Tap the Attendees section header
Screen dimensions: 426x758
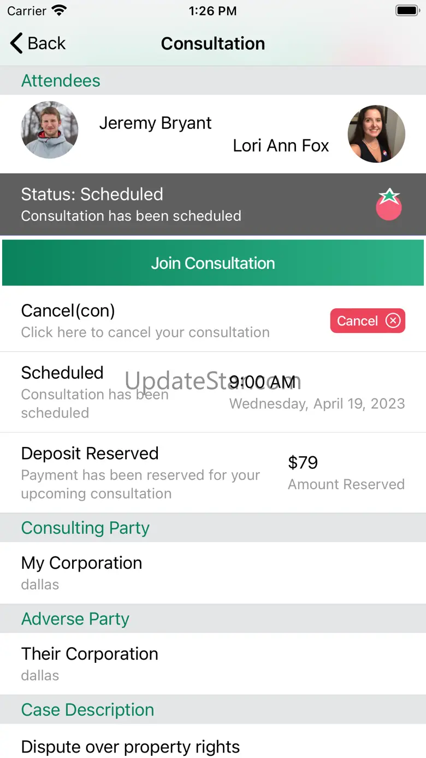(x=61, y=81)
